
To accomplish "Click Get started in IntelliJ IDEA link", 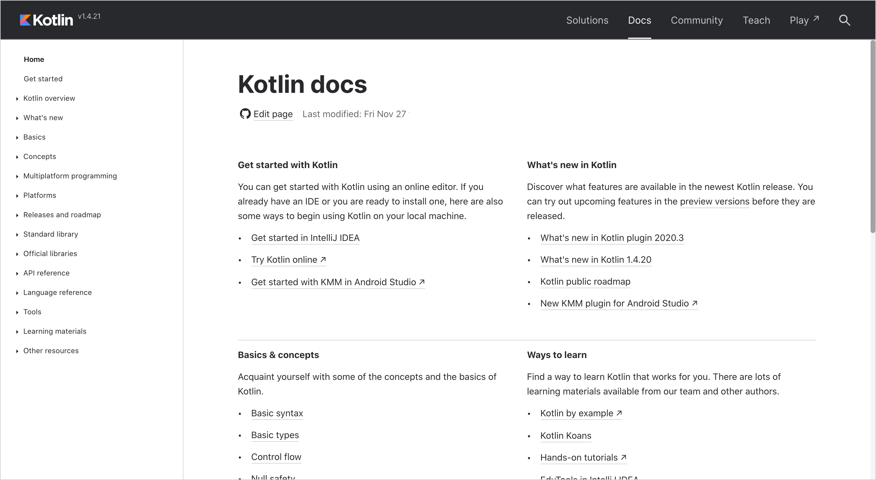I will (306, 238).
